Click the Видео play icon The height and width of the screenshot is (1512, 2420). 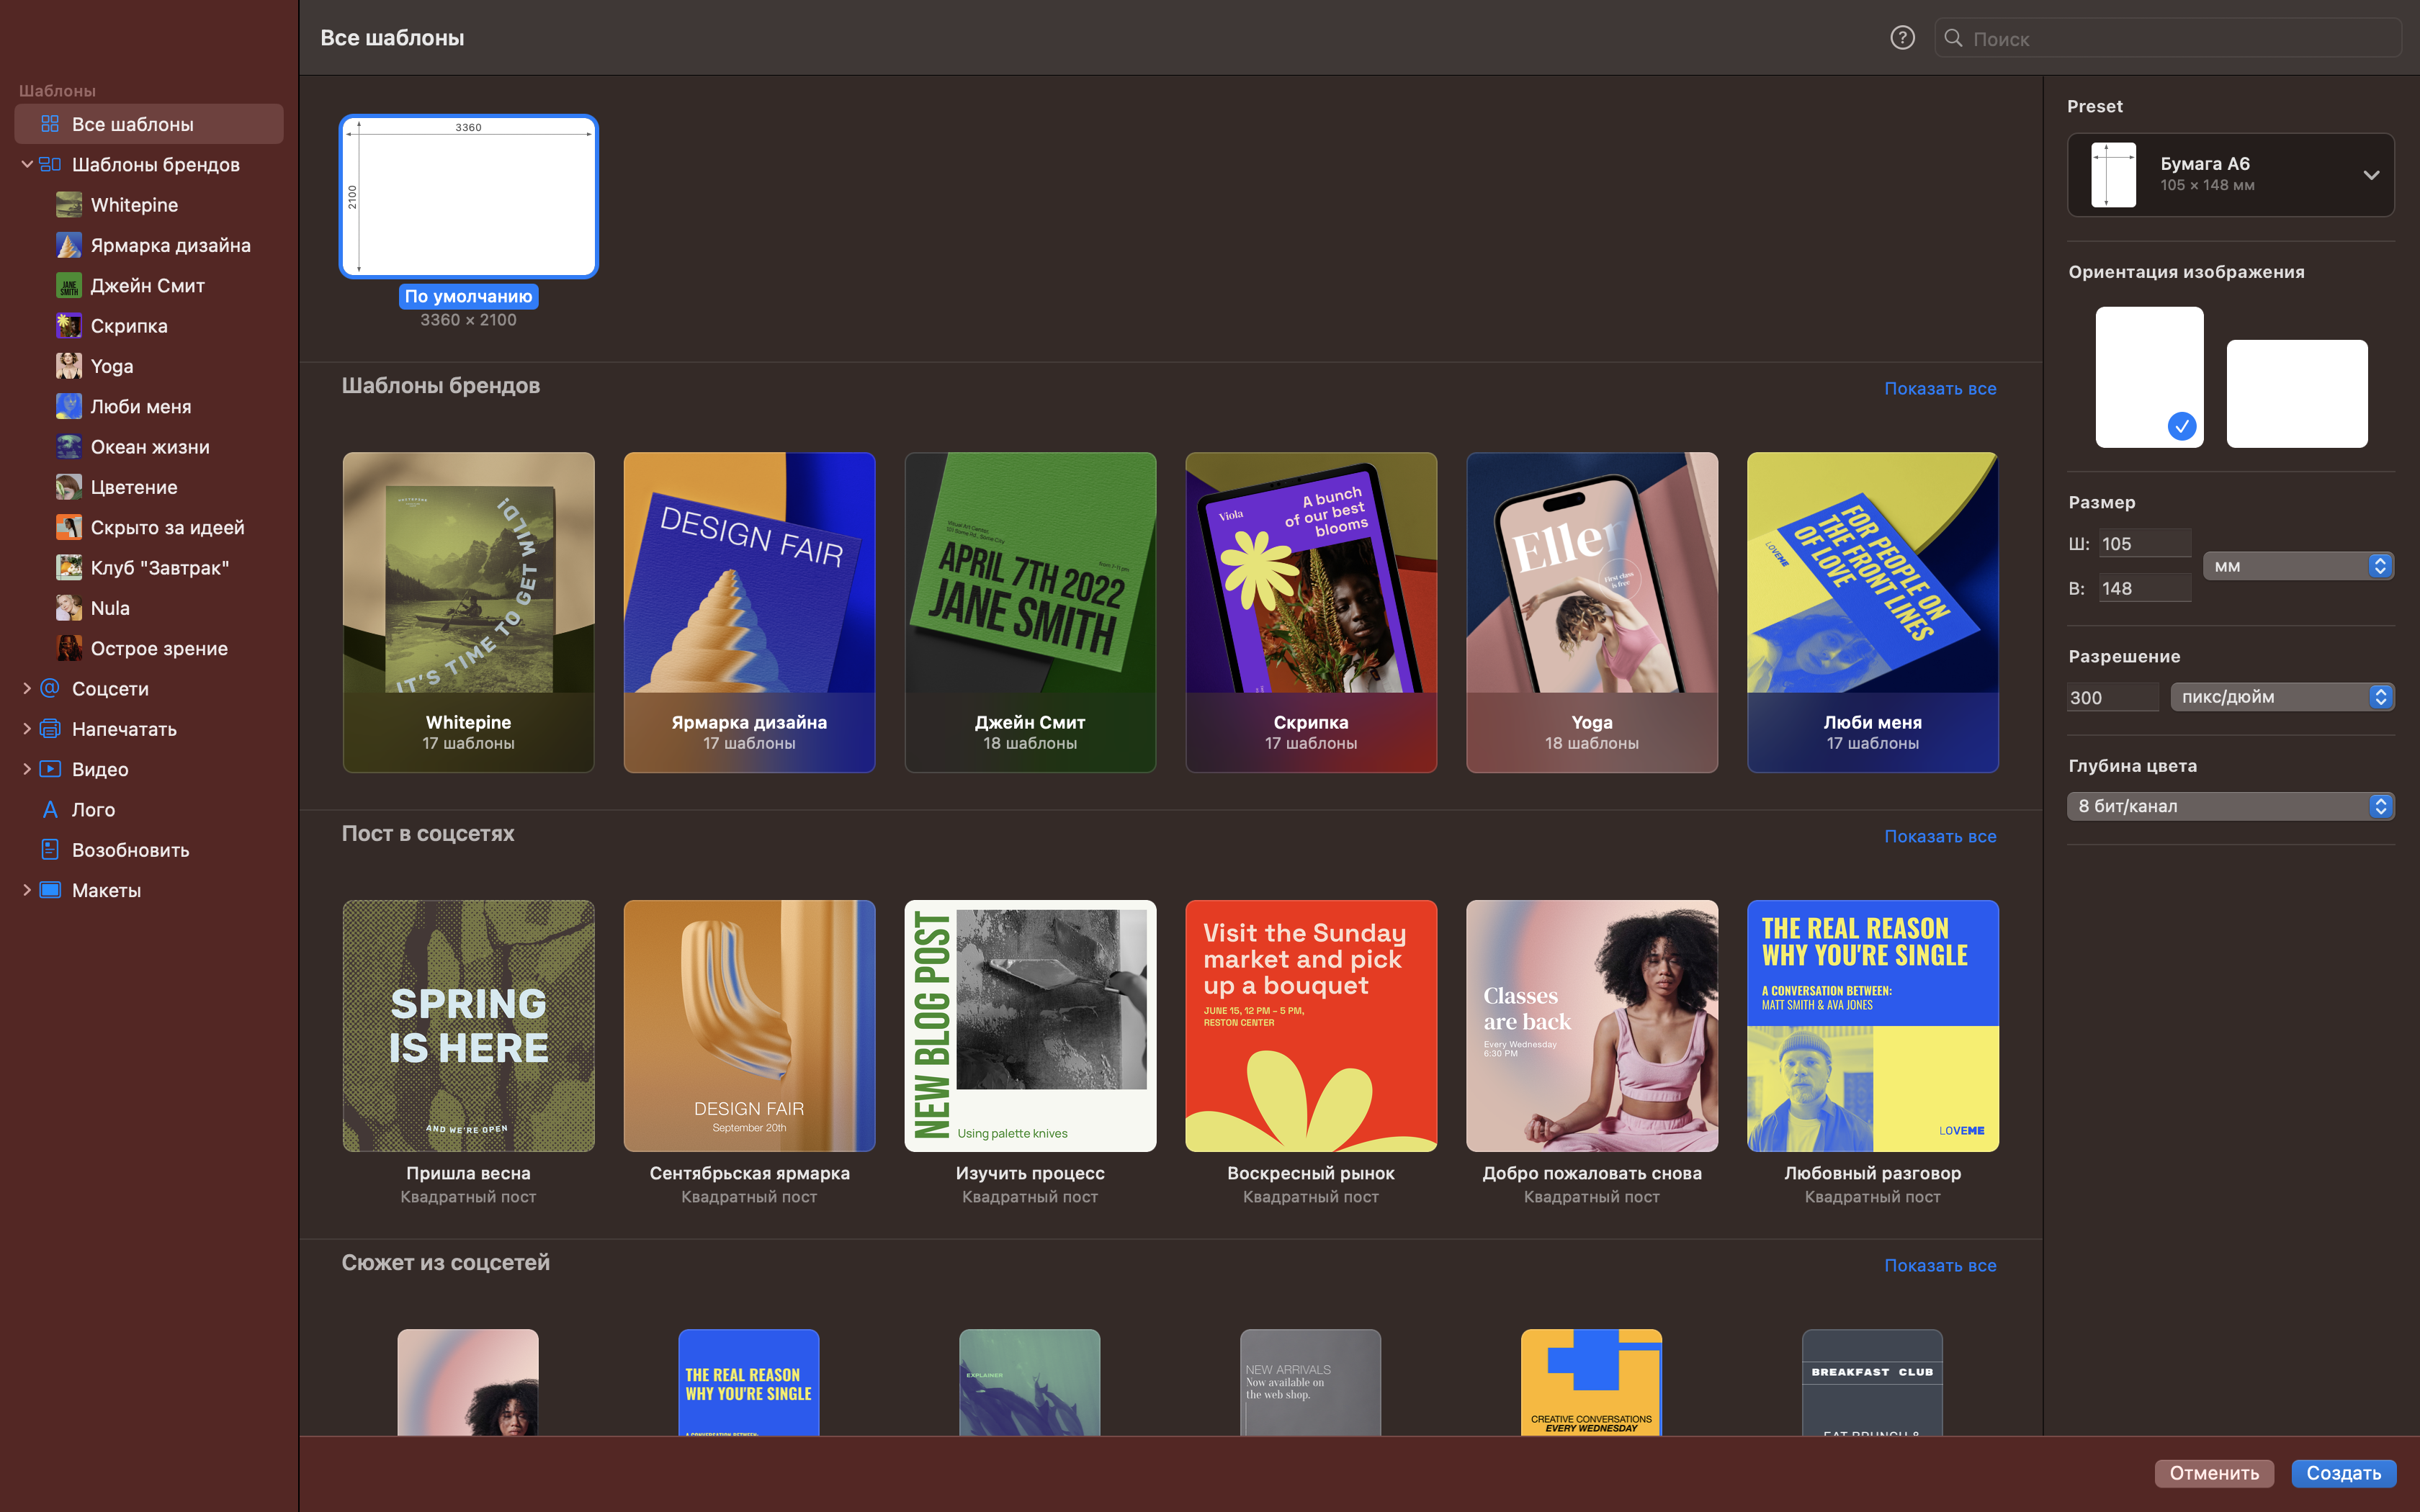point(50,769)
